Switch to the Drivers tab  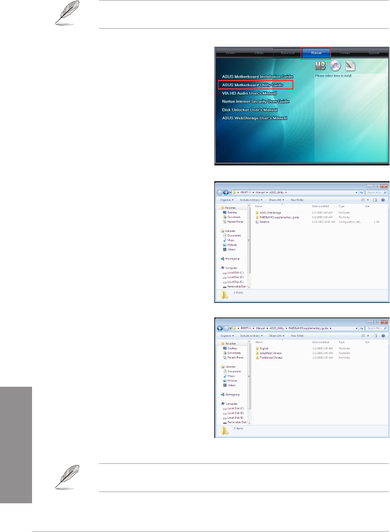click(230, 53)
